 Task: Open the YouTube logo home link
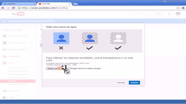[x=18, y=14]
